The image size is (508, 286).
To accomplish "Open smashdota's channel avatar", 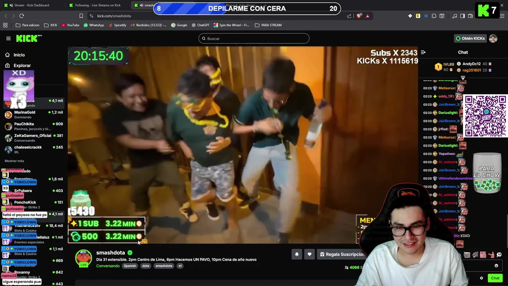I will [x=83, y=258].
